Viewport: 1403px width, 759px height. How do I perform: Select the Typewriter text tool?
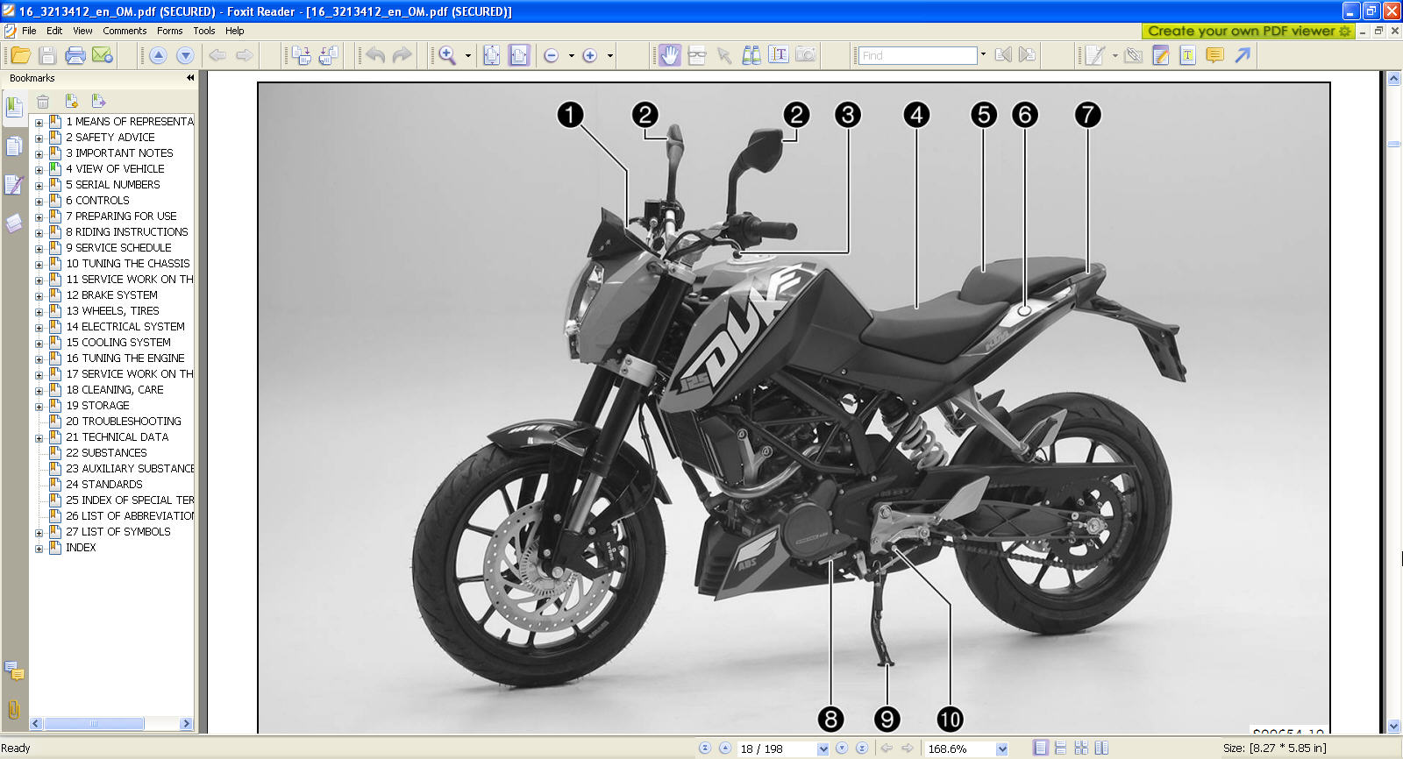click(1187, 55)
